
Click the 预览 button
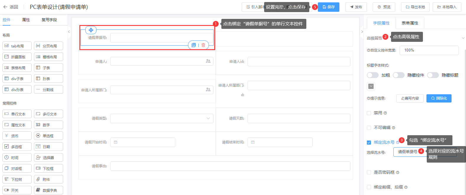[x=384, y=7]
